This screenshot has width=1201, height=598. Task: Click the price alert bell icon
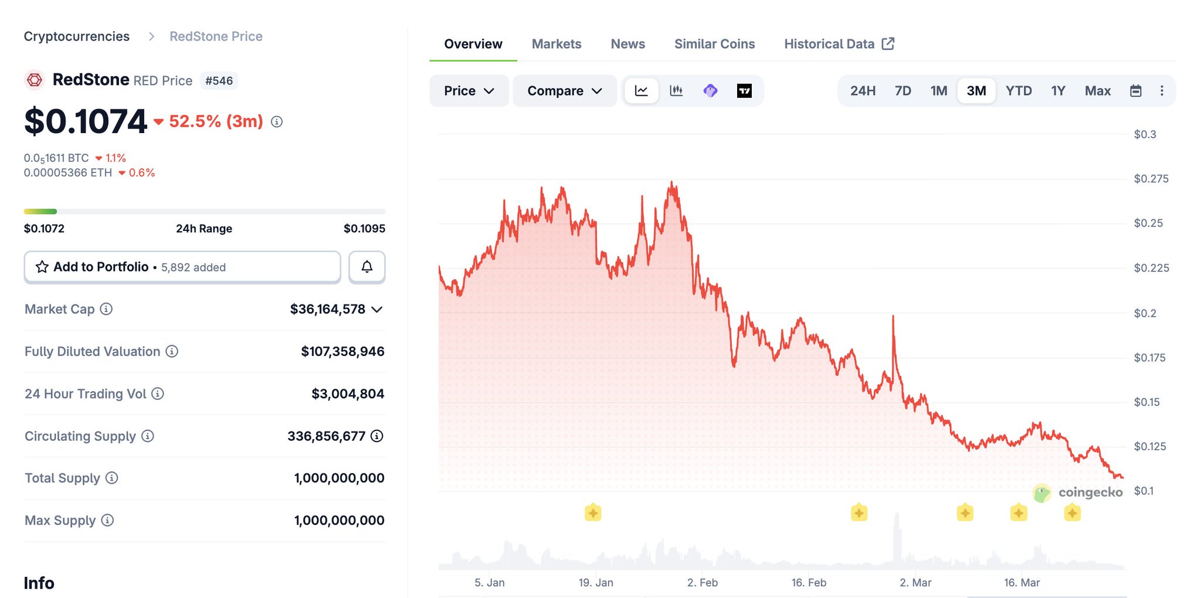(367, 267)
